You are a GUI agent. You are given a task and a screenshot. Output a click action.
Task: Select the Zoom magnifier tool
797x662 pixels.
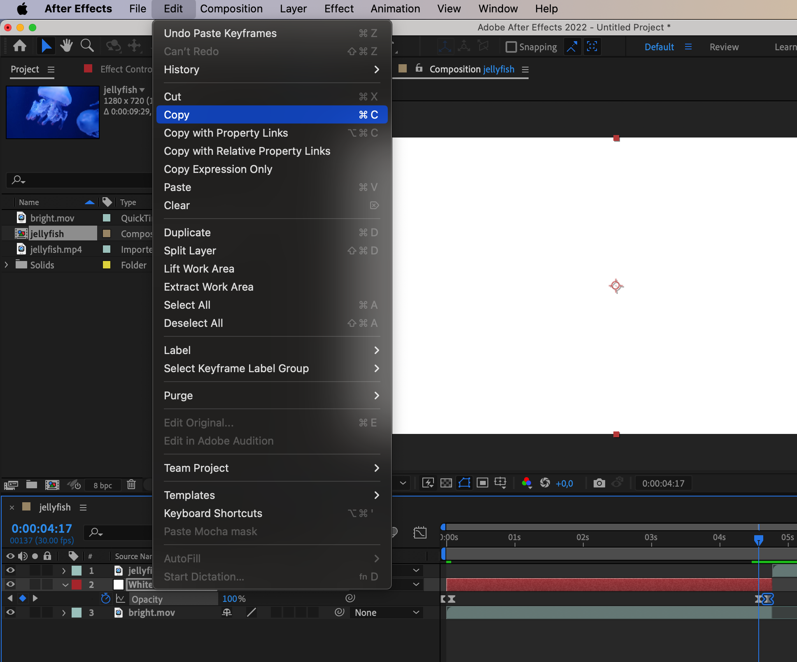click(x=87, y=46)
